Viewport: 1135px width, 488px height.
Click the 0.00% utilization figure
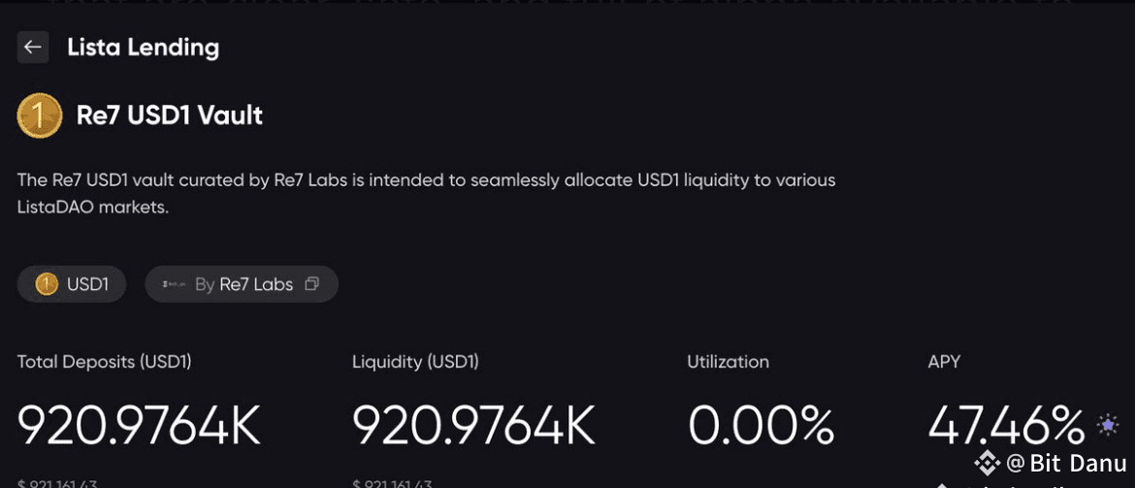click(761, 426)
